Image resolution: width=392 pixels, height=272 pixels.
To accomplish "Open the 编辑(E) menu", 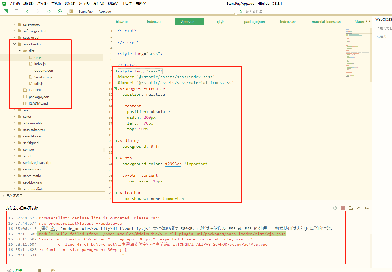I will 28,4.
